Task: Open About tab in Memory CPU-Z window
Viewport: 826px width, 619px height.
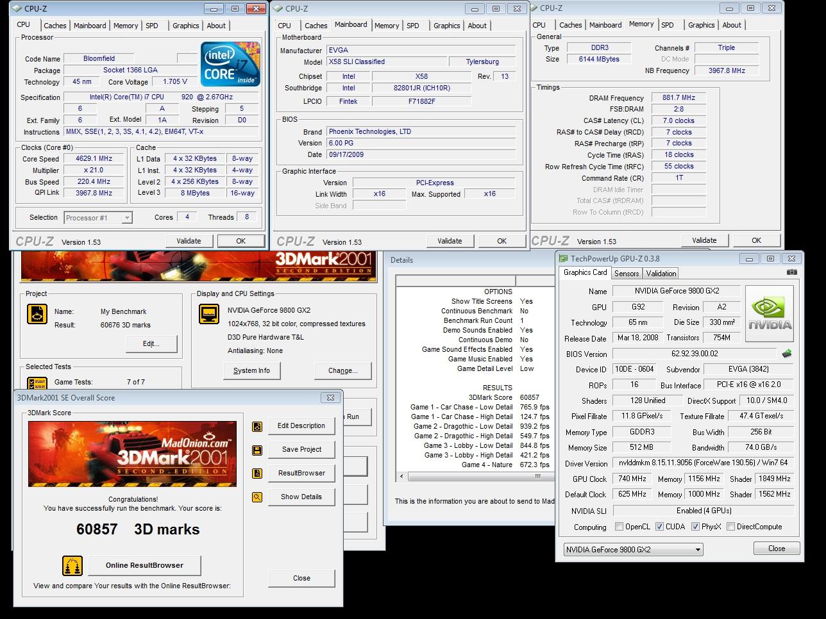Action: tap(732, 25)
